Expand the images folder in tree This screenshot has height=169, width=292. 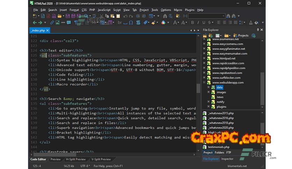[x=209, y=92]
